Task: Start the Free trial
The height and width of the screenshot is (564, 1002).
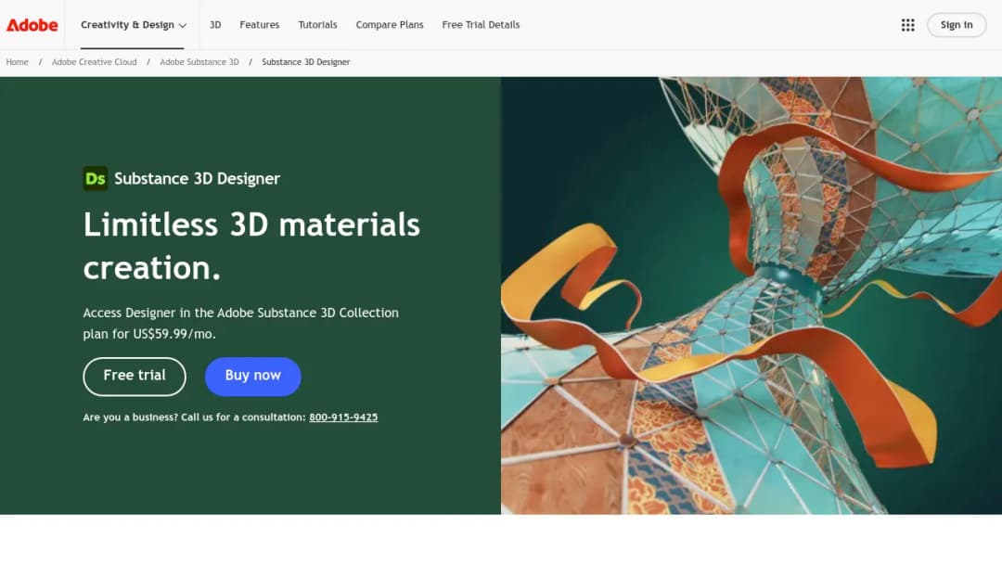Action: [x=135, y=377]
